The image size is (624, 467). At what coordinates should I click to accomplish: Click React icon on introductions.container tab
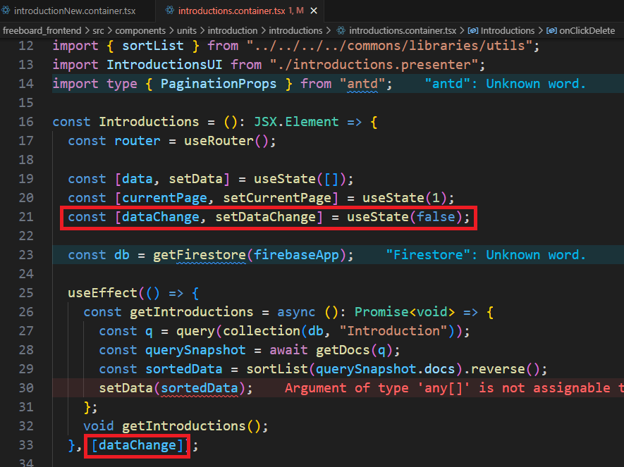click(x=170, y=11)
